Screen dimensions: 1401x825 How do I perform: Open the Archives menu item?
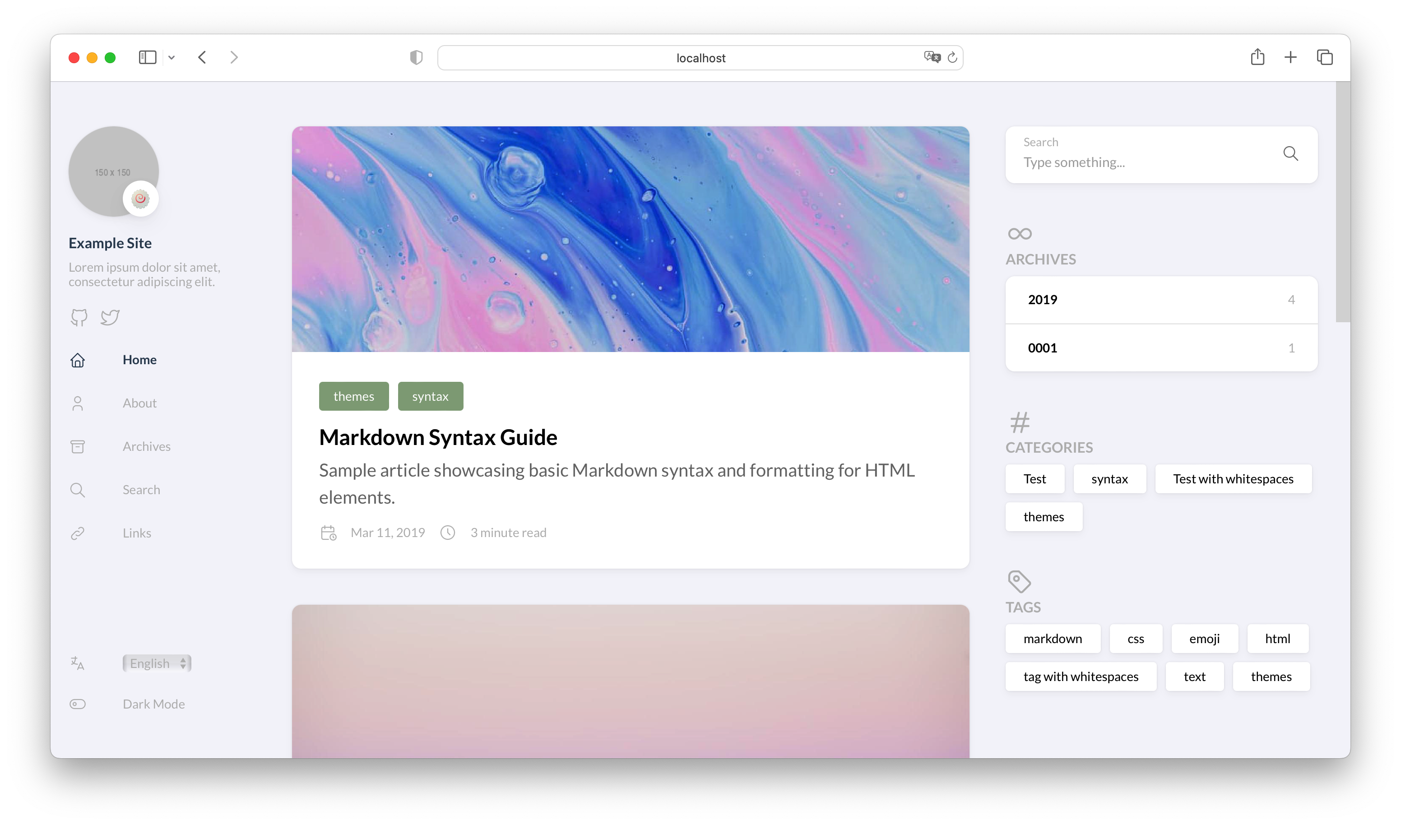146,446
